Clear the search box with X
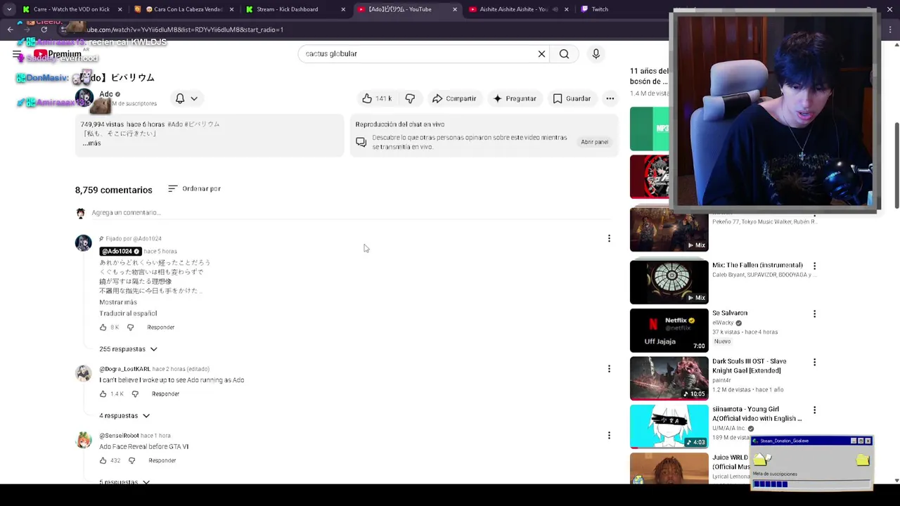900x506 pixels. (541, 53)
